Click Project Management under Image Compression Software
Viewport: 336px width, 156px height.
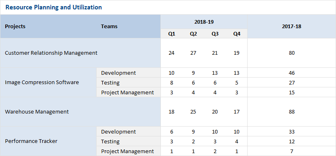click(x=129, y=92)
